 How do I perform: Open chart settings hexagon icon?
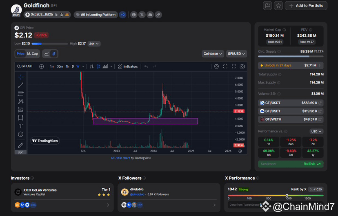(216, 66)
